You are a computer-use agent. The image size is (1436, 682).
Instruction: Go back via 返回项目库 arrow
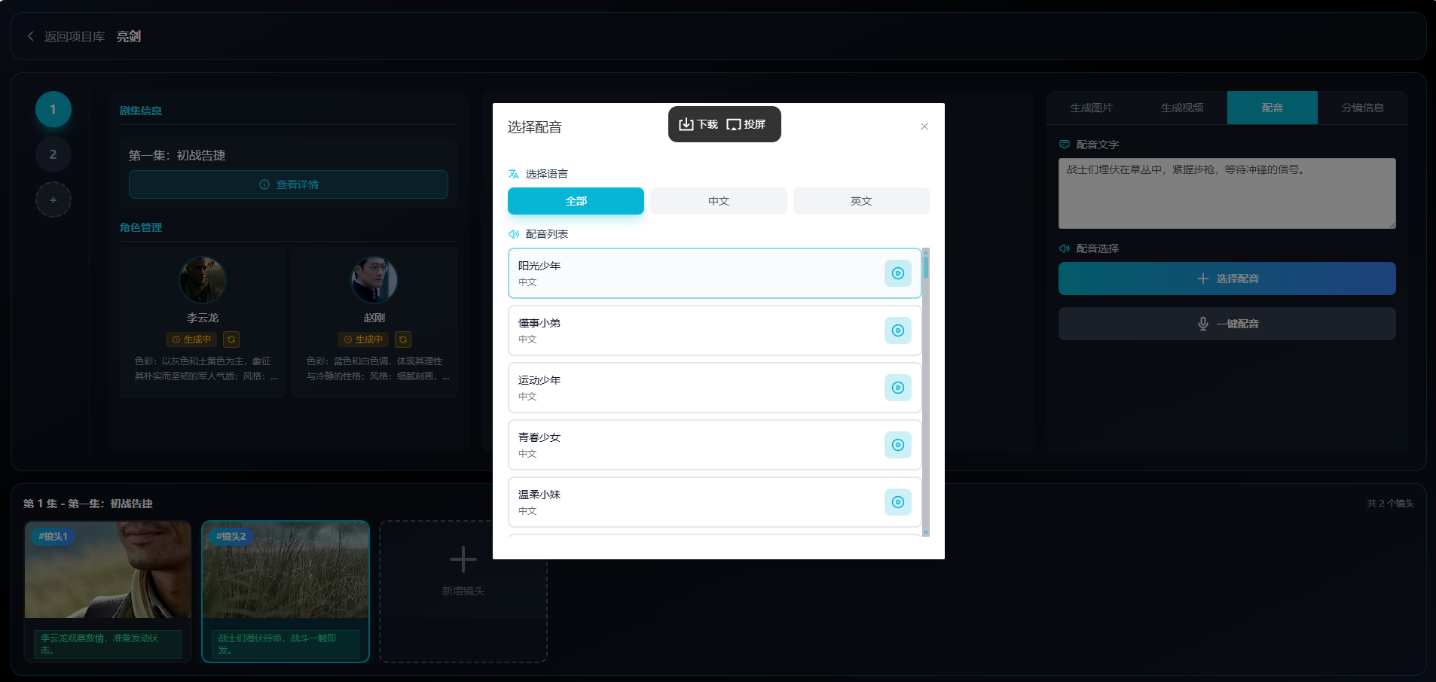click(31, 36)
